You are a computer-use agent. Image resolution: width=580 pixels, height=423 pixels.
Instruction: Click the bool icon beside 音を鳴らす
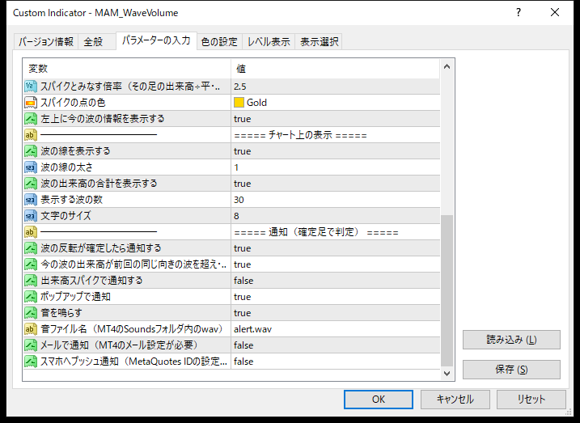point(31,313)
